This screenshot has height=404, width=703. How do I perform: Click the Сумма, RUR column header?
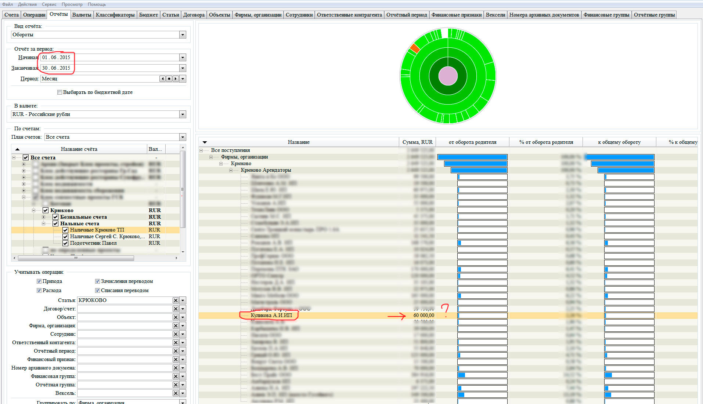(x=417, y=142)
